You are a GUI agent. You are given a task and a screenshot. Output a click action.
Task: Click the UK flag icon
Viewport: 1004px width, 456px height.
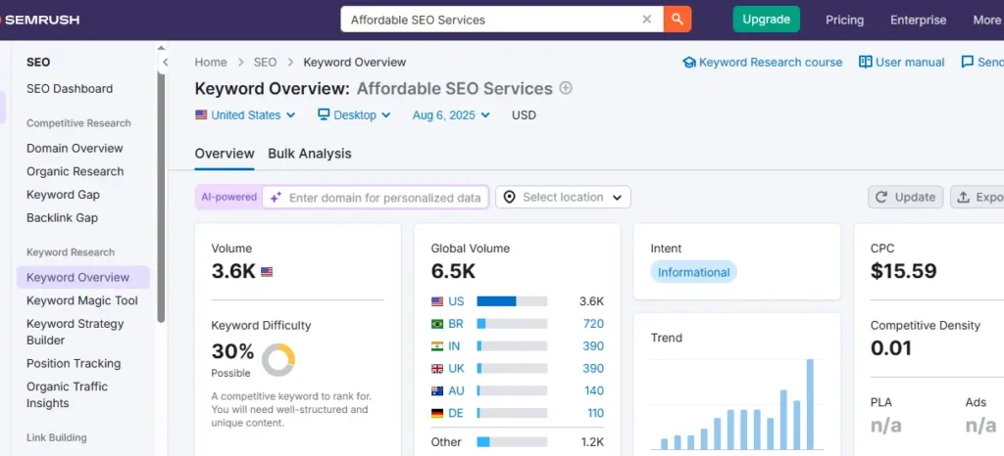click(437, 369)
